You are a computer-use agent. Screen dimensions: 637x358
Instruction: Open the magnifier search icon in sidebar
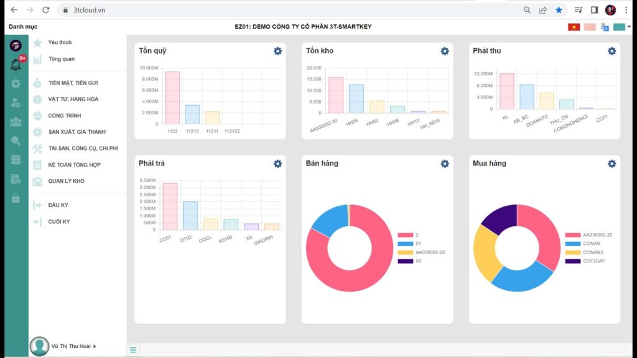(16, 141)
